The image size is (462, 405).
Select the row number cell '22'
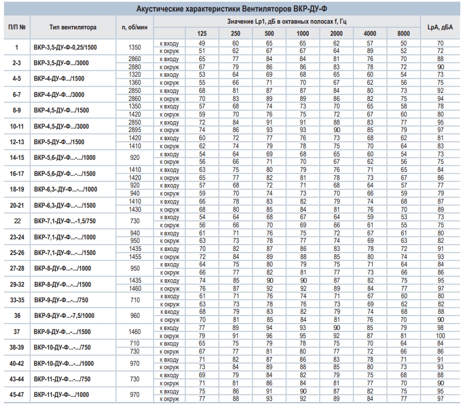[17, 220]
